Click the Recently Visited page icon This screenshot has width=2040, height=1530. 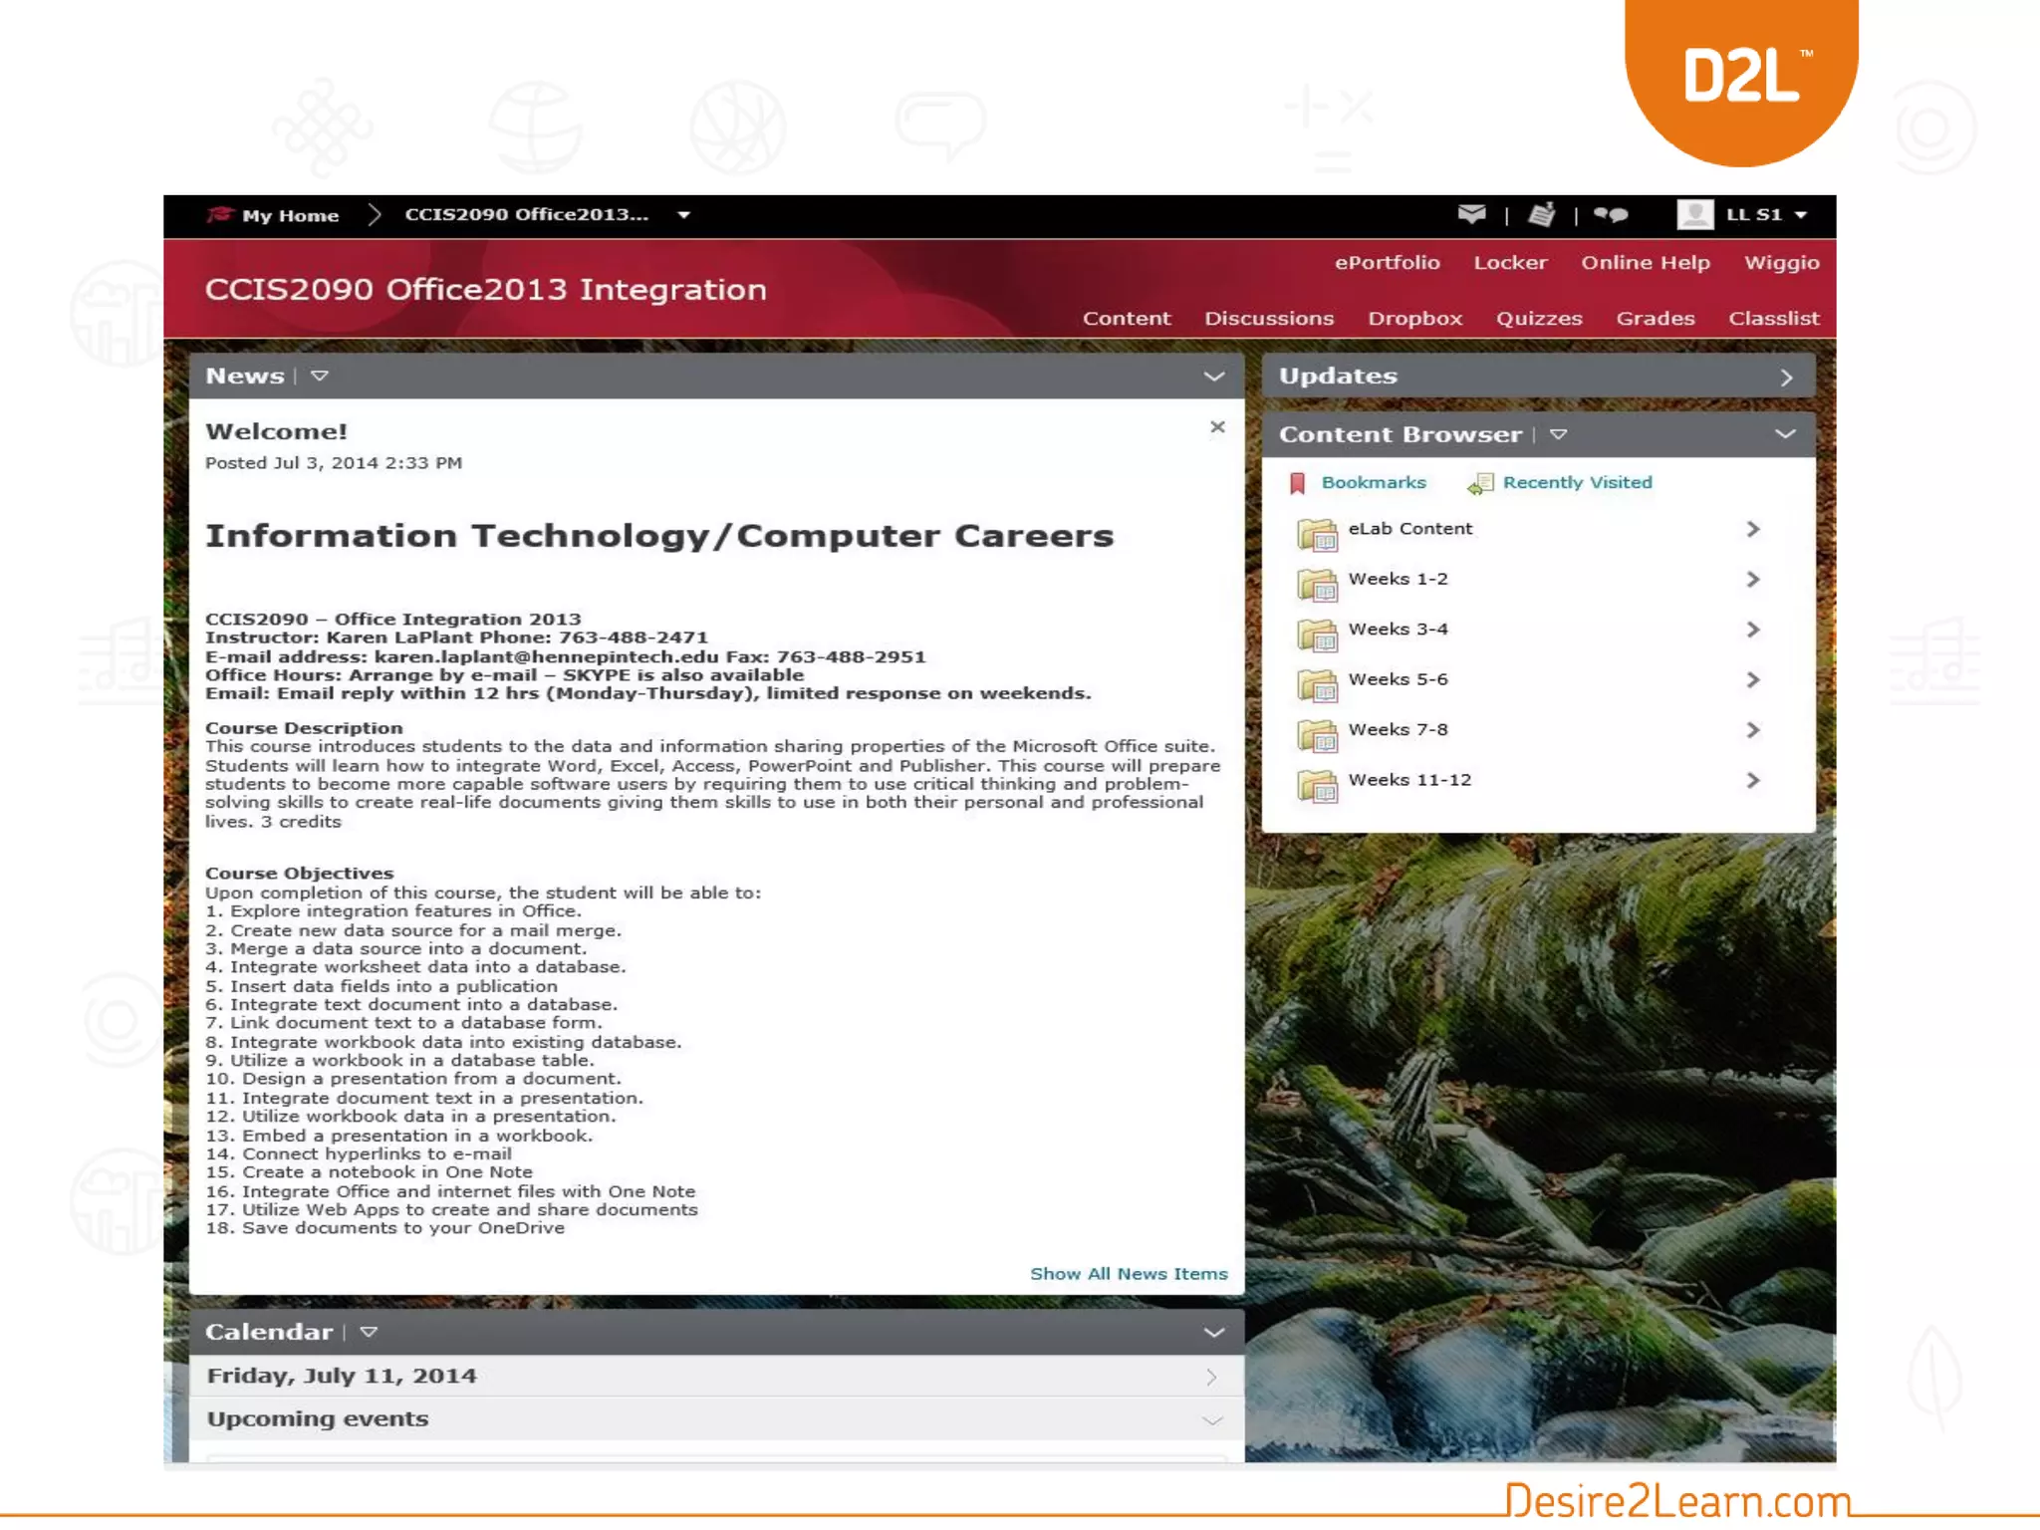pos(1480,483)
